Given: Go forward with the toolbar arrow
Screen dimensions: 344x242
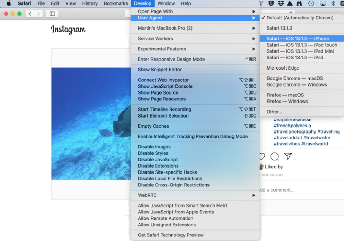Looking at the screenshot, I should tap(38, 14).
